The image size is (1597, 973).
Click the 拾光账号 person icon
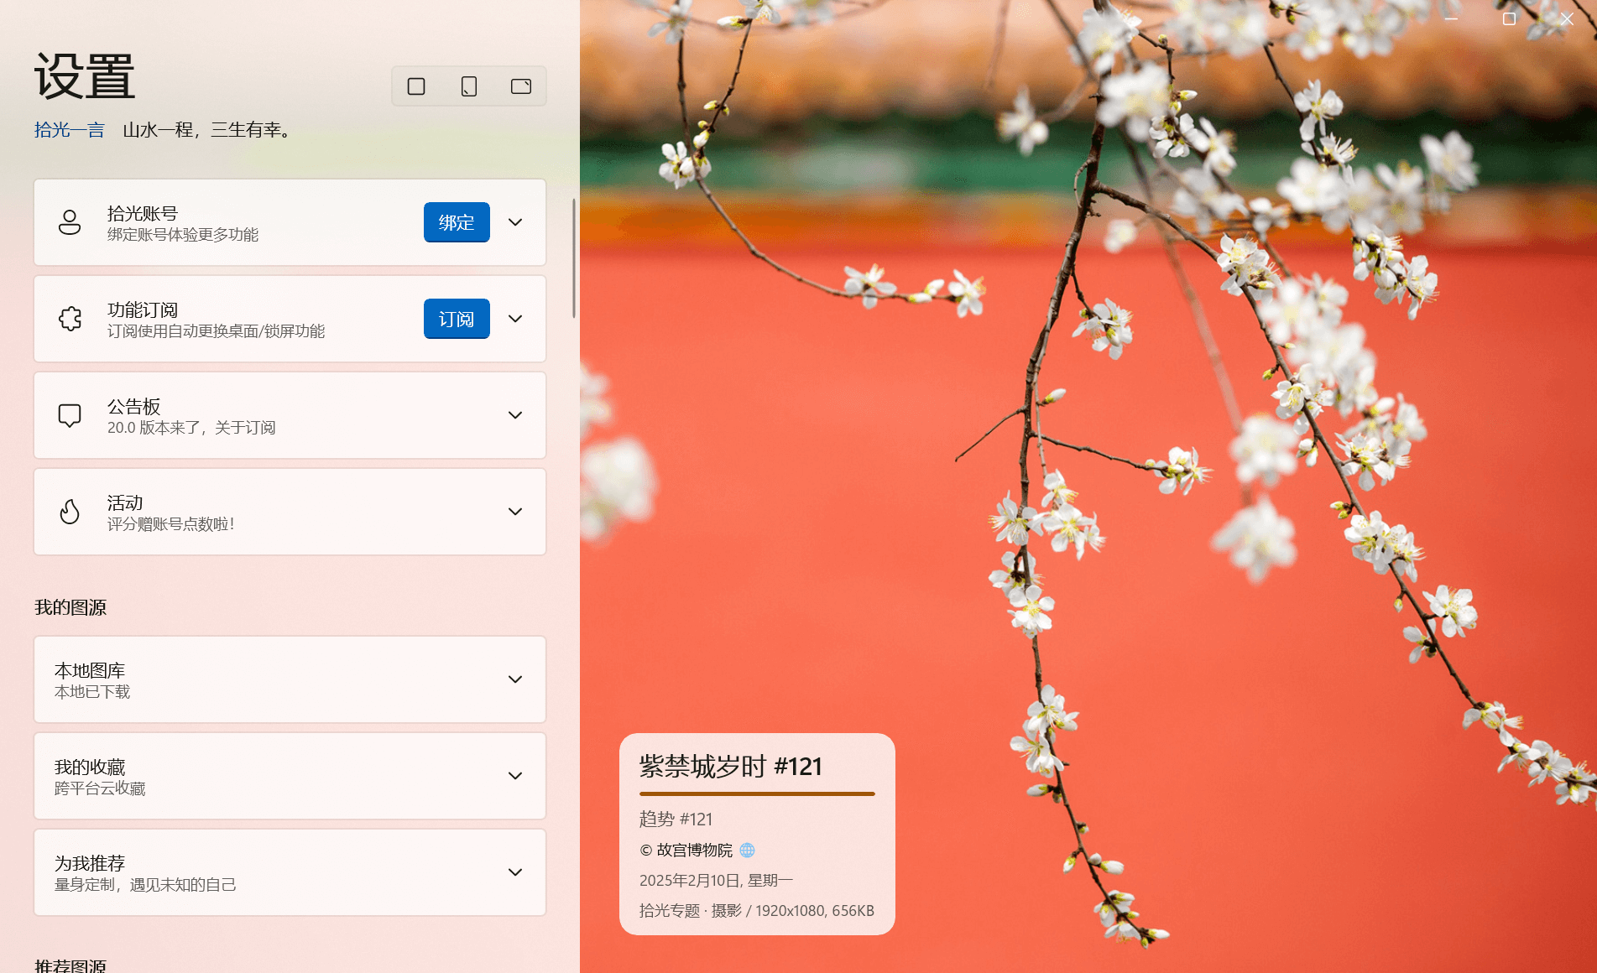(x=70, y=222)
